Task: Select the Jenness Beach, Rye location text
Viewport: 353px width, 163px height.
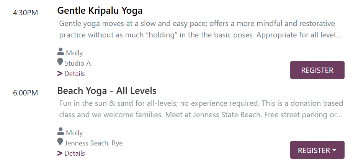Action: click(x=94, y=143)
